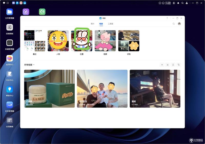This screenshot has height=144, width=205.
Task: Switch to the purple video app in taskbar
Action: (14, 3)
